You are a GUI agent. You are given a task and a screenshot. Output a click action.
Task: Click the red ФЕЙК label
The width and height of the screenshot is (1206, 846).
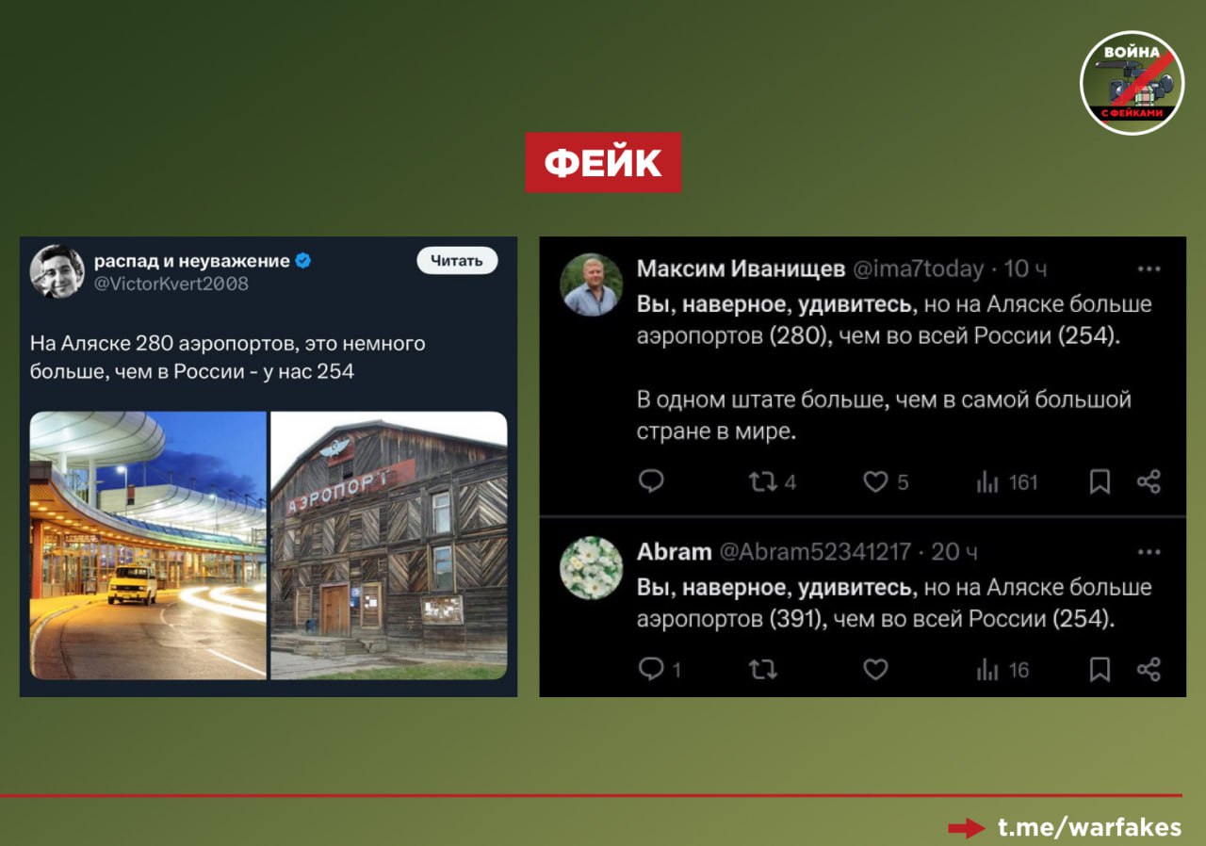[603, 163]
